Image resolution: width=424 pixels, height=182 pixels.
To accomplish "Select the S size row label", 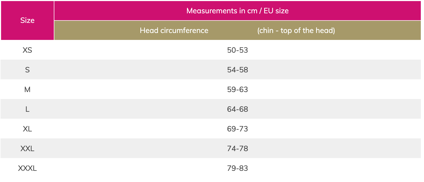I will 27,70.
